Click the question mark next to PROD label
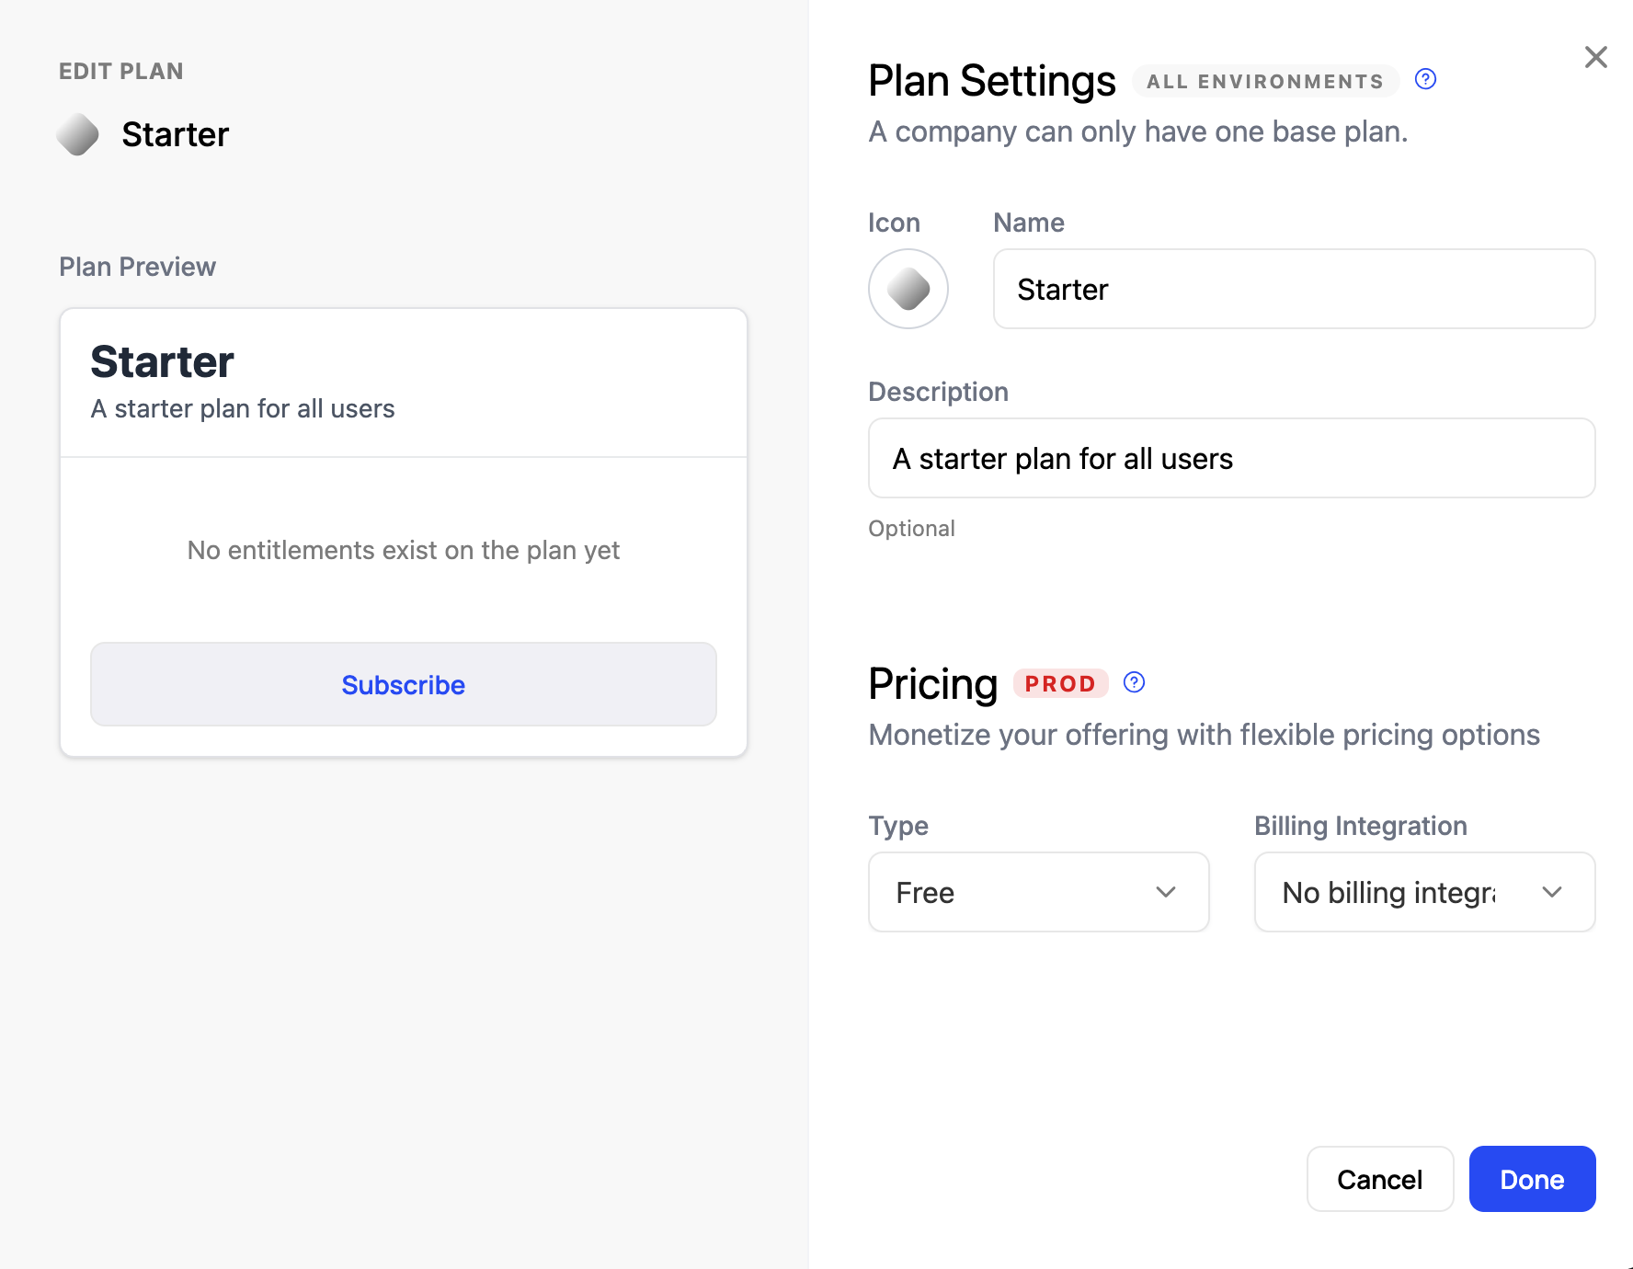The height and width of the screenshot is (1269, 1633). [x=1134, y=682]
